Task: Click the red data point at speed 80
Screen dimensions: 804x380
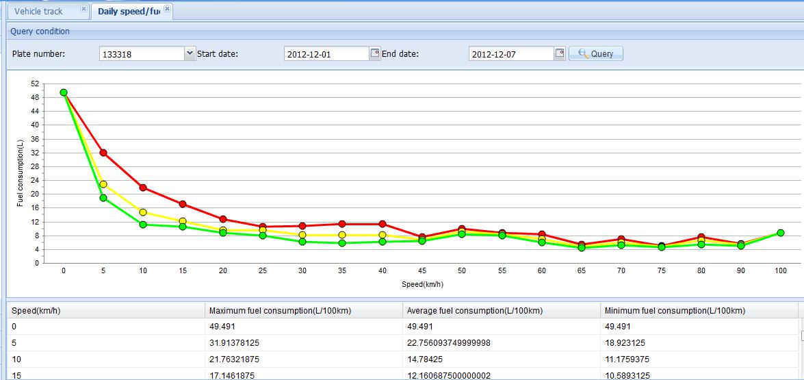Action: (701, 237)
